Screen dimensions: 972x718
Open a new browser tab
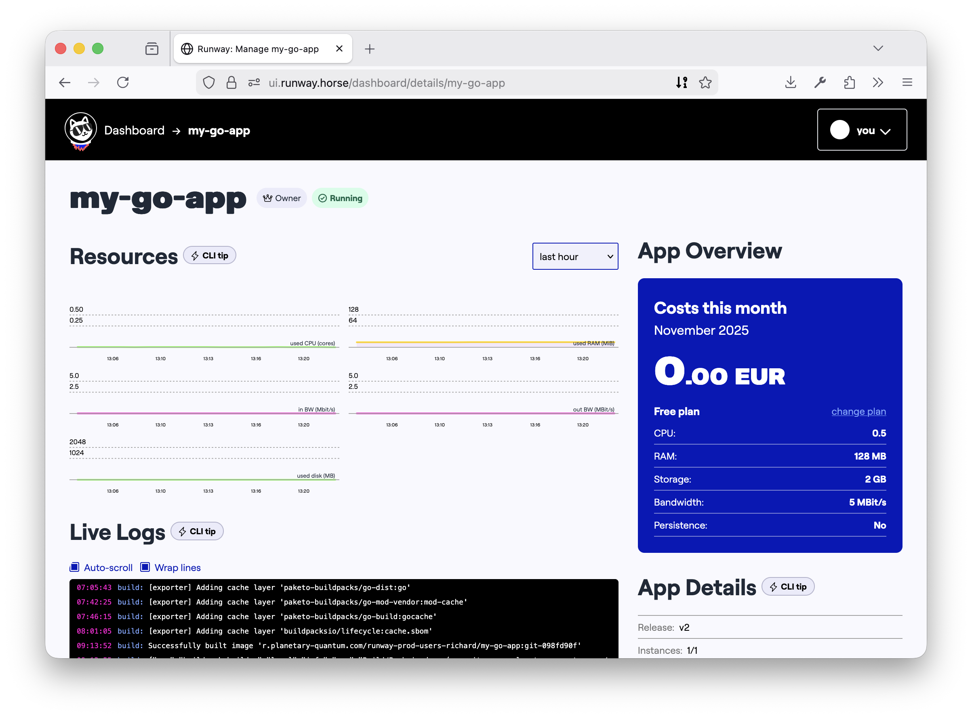pyautogui.click(x=370, y=49)
